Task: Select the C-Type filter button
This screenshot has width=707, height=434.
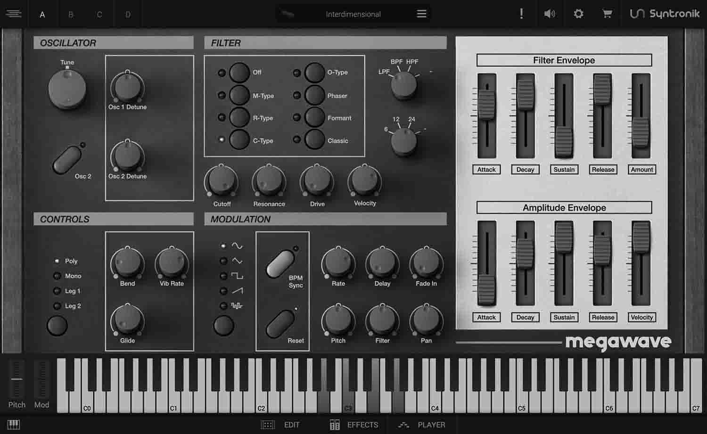Action: click(x=239, y=140)
